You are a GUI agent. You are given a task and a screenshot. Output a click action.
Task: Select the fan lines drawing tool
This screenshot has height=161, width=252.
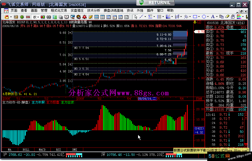(168, 17)
